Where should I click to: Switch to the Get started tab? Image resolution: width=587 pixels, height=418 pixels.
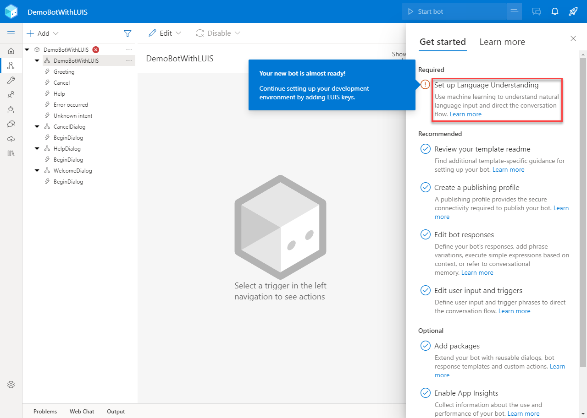pos(443,42)
